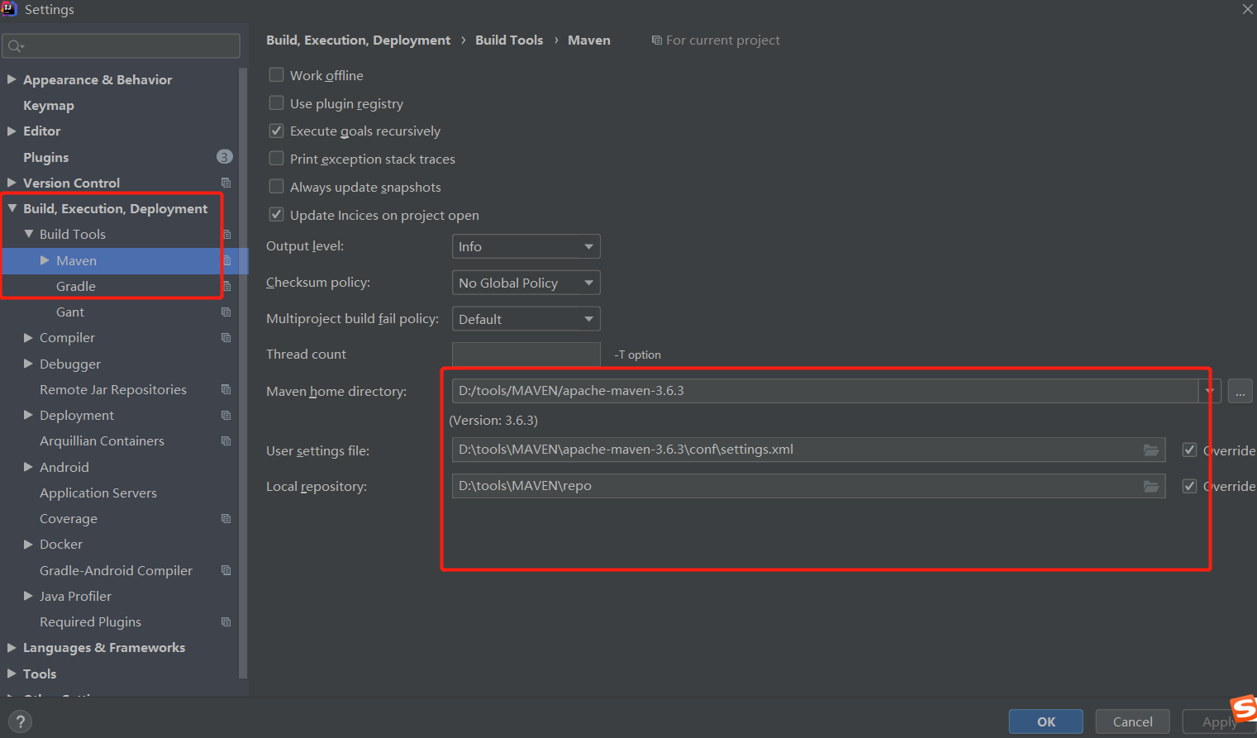Click the project-level icon beside Compiler

pyautogui.click(x=226, y=337)
